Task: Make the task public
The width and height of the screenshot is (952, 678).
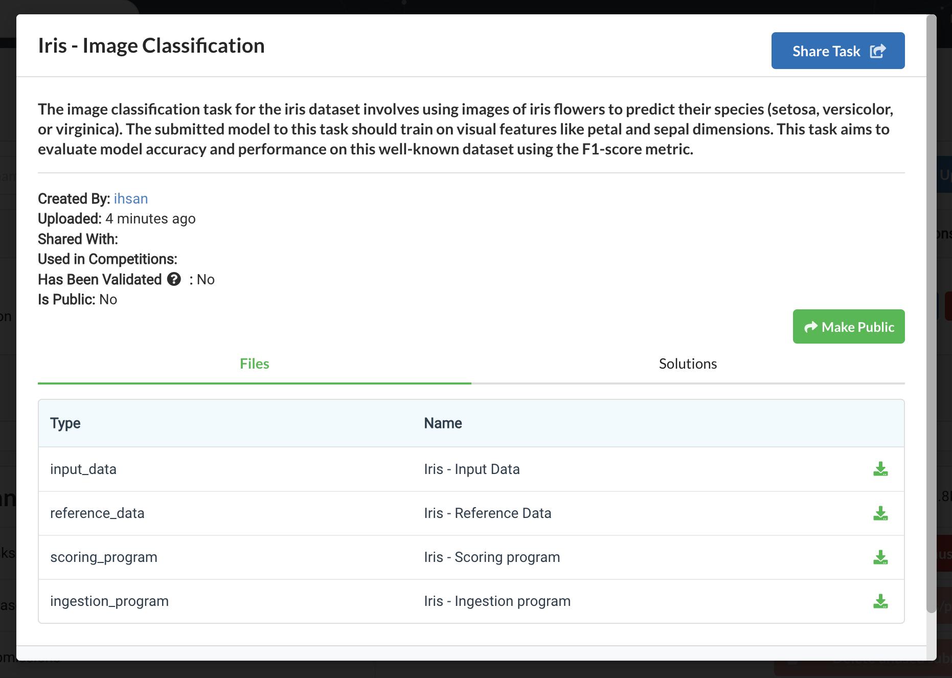Action: [x=848, y=327]
